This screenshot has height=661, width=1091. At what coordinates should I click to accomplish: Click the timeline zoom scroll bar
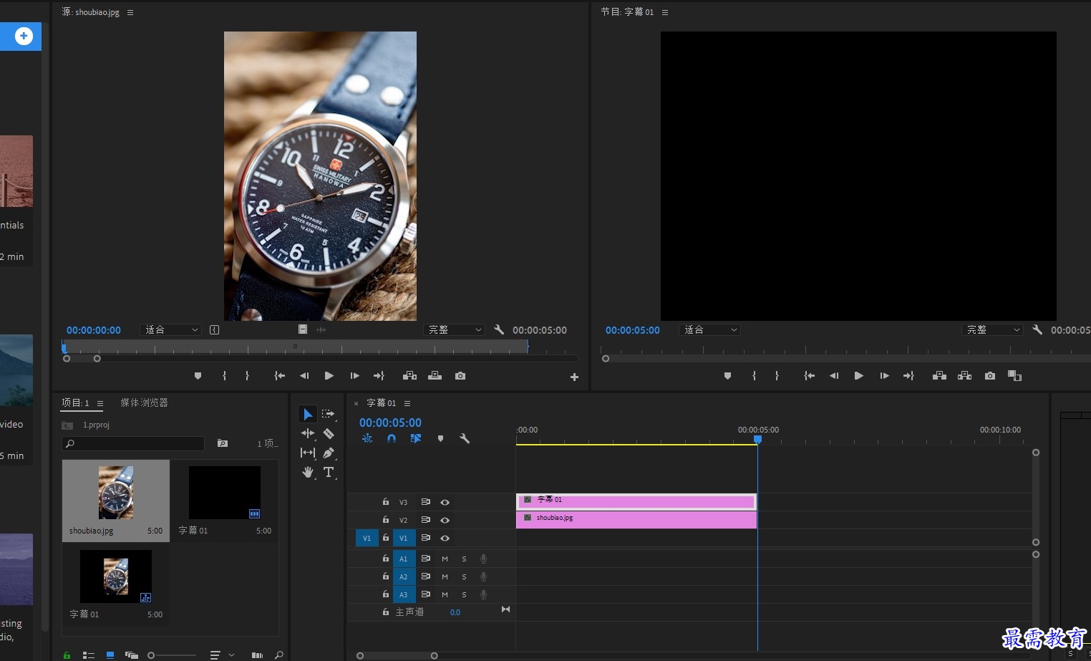(x=397, y=655)
